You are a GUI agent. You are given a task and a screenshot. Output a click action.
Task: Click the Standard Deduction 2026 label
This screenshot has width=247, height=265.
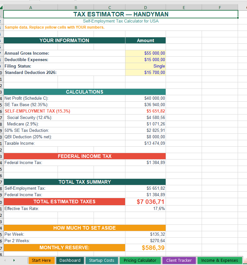click(x=31, y=72)
